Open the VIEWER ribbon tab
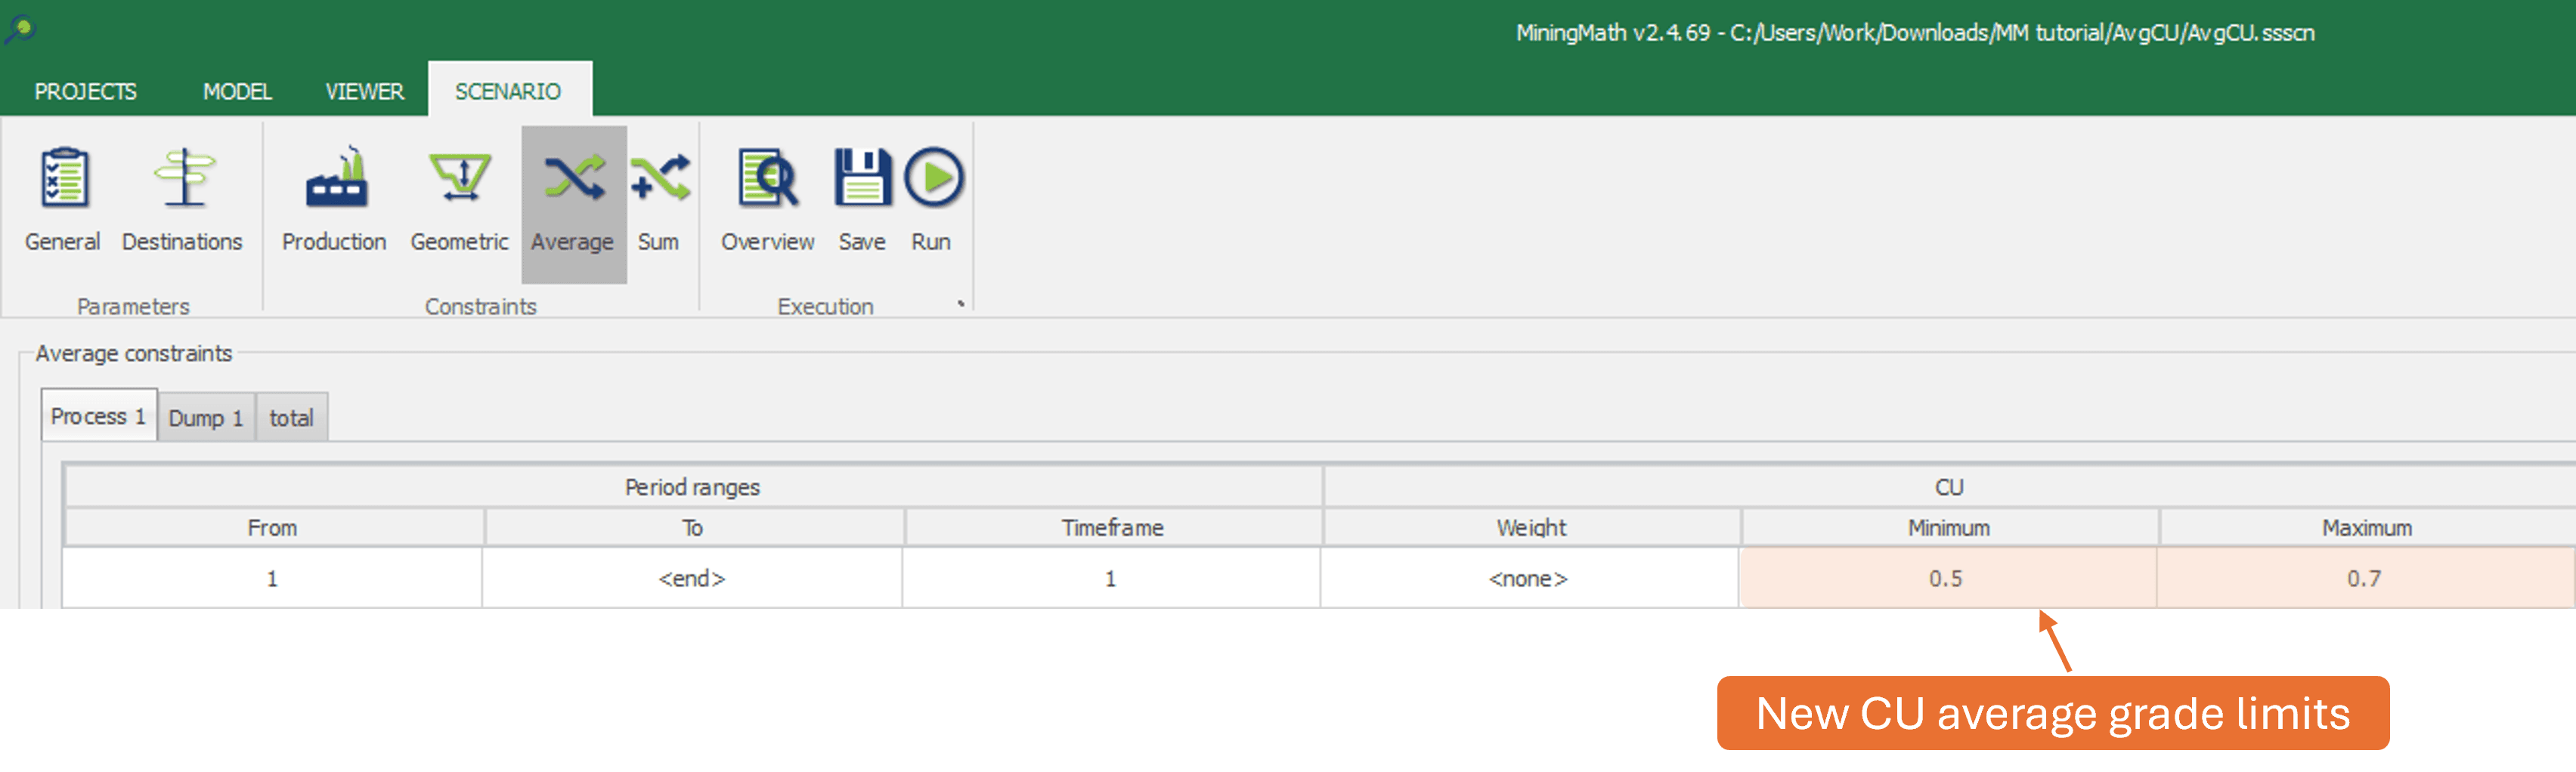Viewport: 2576px width, 772px height. 364,92
